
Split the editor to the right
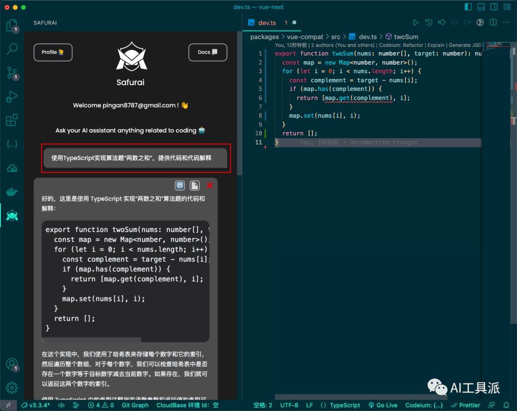pyautogui.click(x=493, y=22)
